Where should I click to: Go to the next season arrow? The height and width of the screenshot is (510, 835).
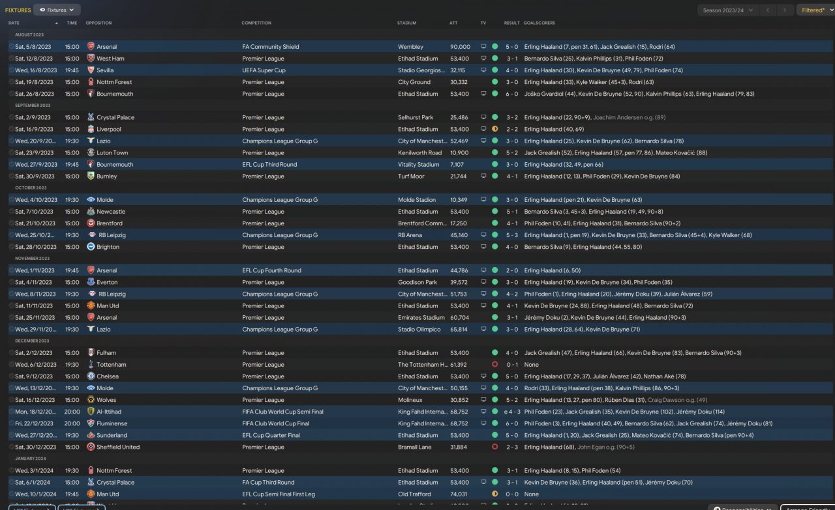click(x=785, y=10)
